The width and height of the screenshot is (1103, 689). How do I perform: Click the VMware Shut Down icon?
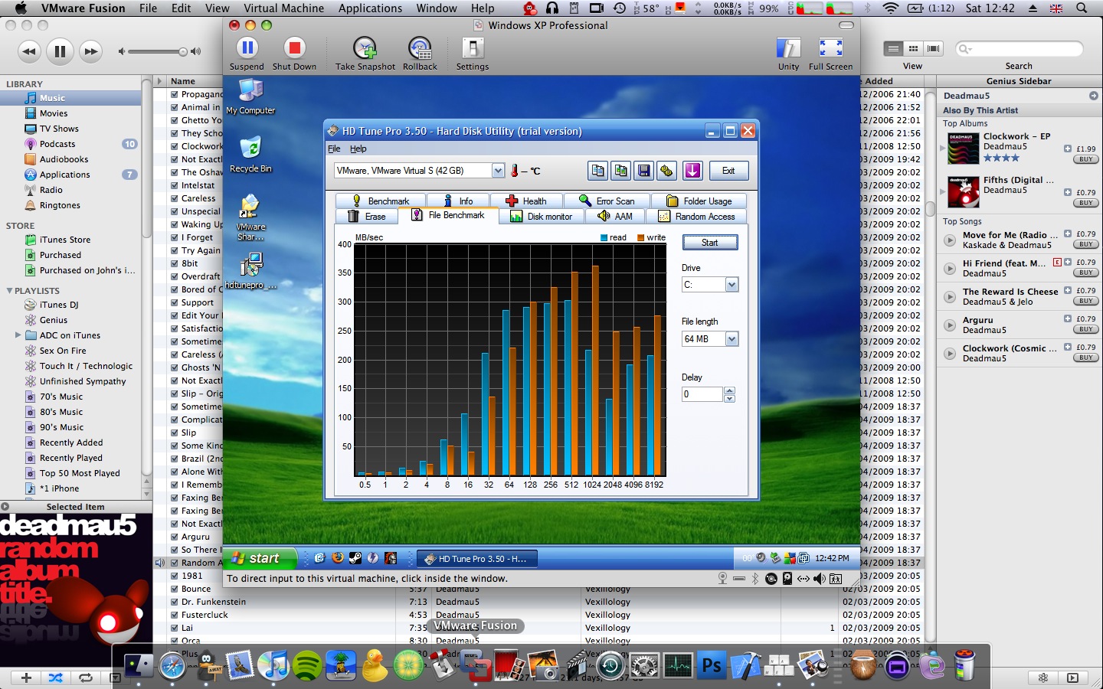[294, 48]
